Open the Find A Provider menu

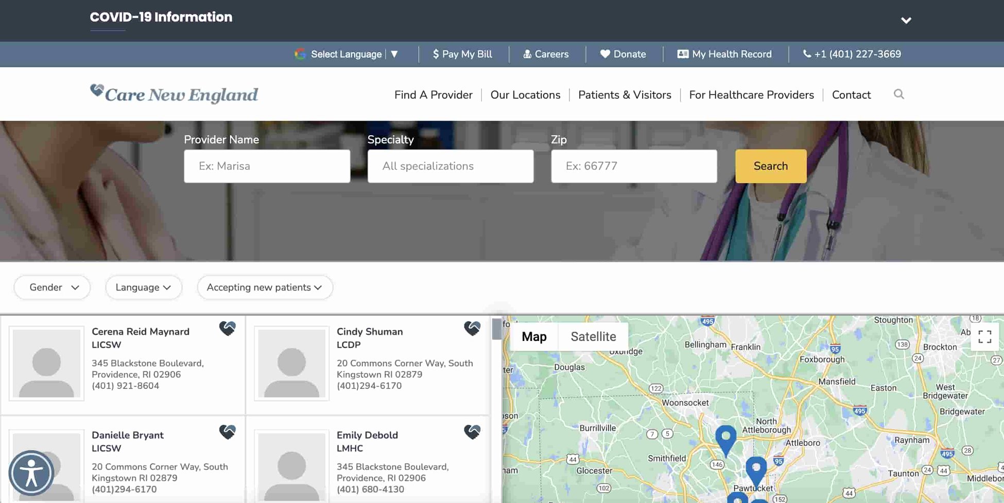(433, 95)
